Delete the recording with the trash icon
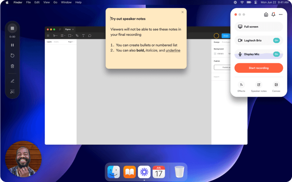This screenshot has height=182, width=292. click(x=12, y=66)
